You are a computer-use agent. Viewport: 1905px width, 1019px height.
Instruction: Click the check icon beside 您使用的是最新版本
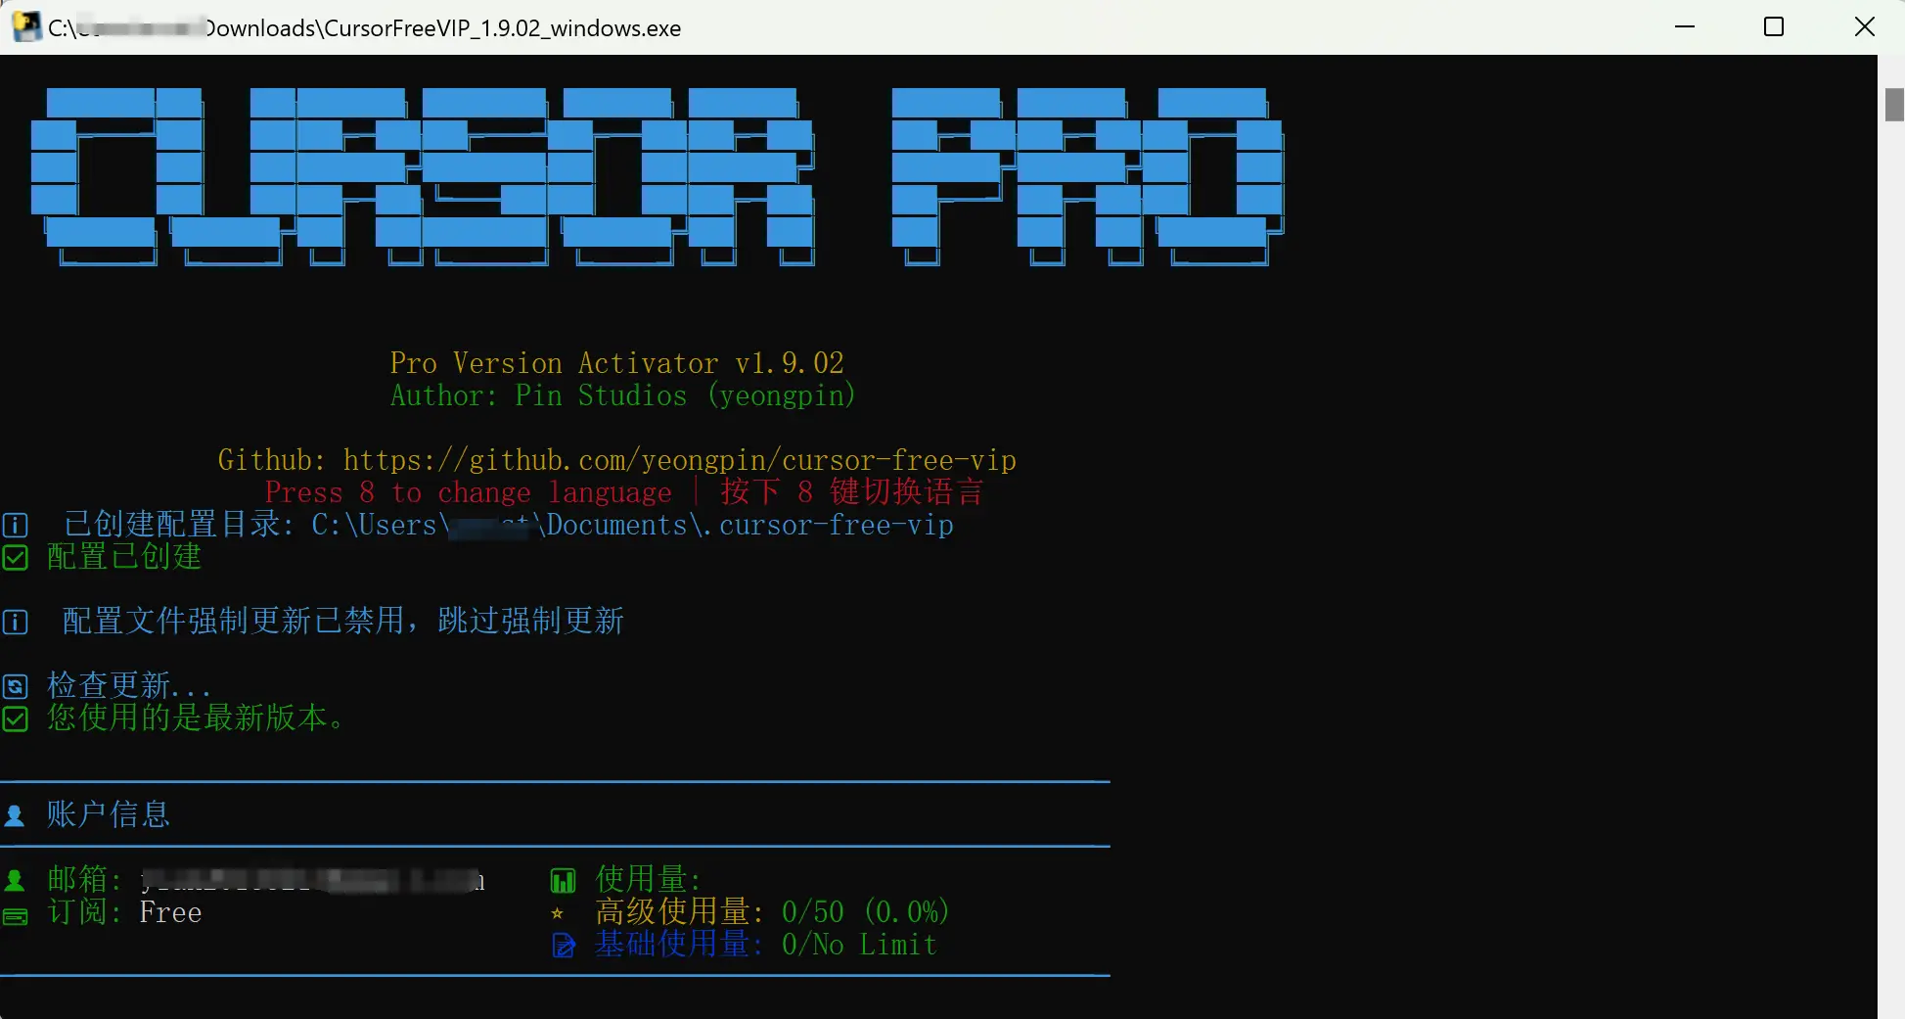pos(15,719)
